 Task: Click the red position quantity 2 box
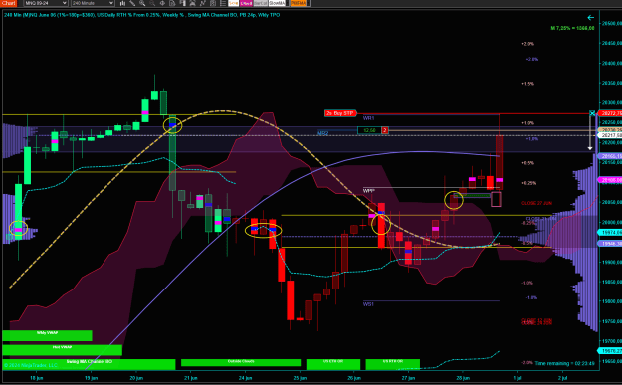tap(384, 130)
